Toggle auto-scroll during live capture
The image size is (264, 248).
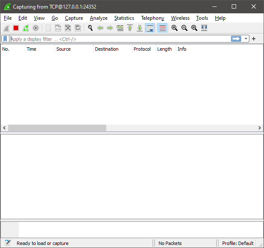tap(150, 28)
